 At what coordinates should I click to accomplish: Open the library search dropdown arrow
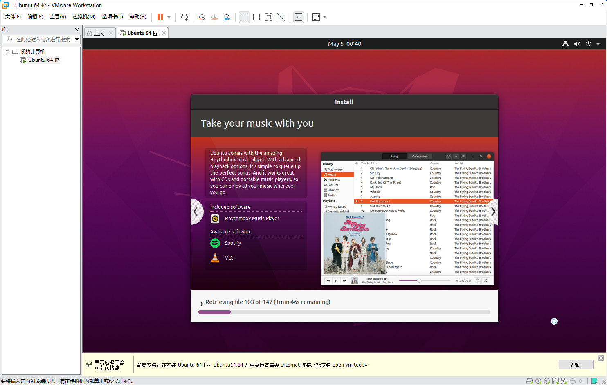click(x=77, y=39)
